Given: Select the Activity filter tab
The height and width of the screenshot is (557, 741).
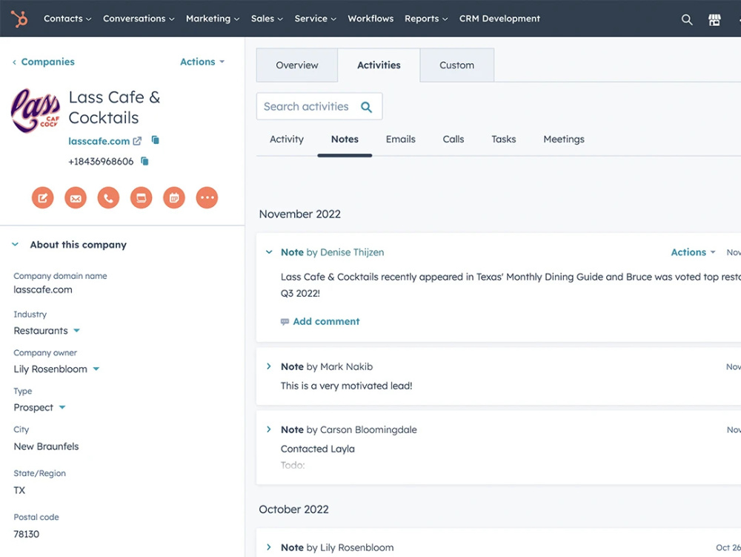Looking at the screenshot, I should 287,139.
